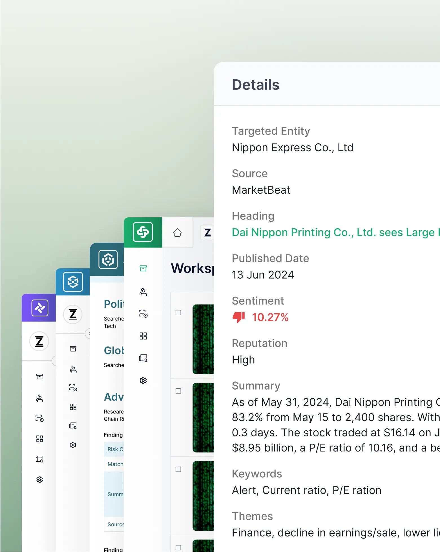
Task: Open the grid dashboard icon in blue window sidebar
Action: click(73, 407)
